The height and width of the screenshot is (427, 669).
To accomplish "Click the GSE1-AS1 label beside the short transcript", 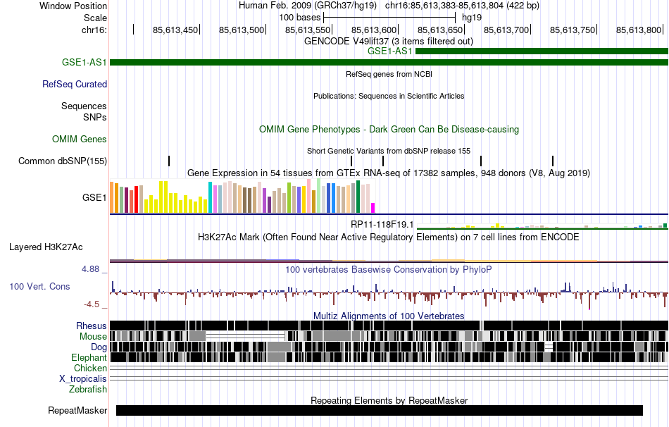I will pyautogui.click(x=390, y=51).
